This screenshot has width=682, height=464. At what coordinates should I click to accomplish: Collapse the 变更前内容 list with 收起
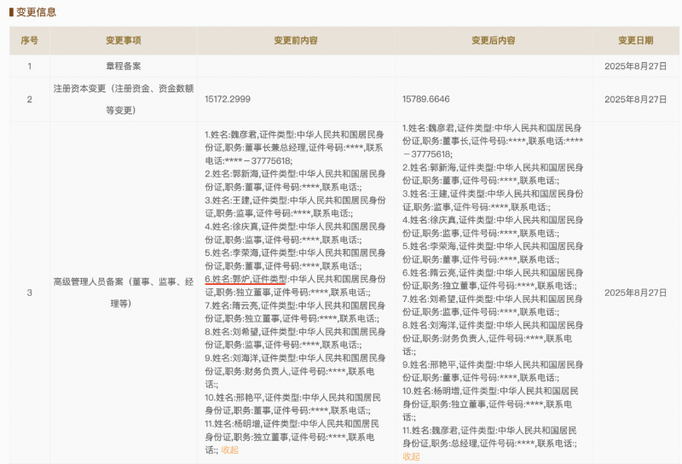(x=230, y=449)
